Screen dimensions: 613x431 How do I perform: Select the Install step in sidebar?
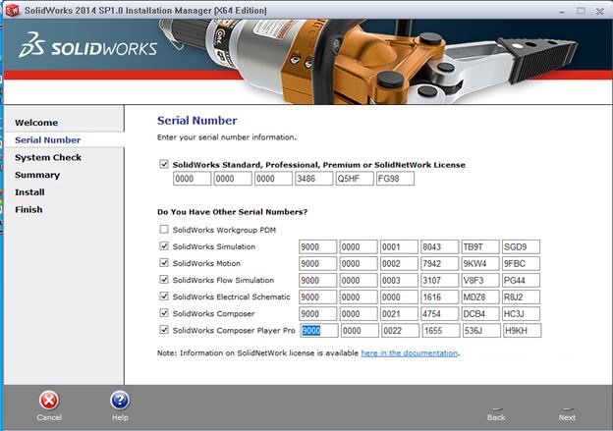tap(29, 192)
